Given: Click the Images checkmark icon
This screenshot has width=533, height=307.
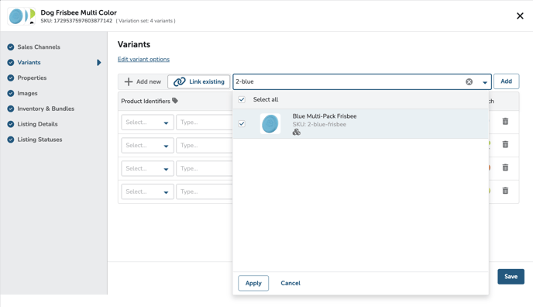Looking at the screenshot, I should tap(11, 93).
